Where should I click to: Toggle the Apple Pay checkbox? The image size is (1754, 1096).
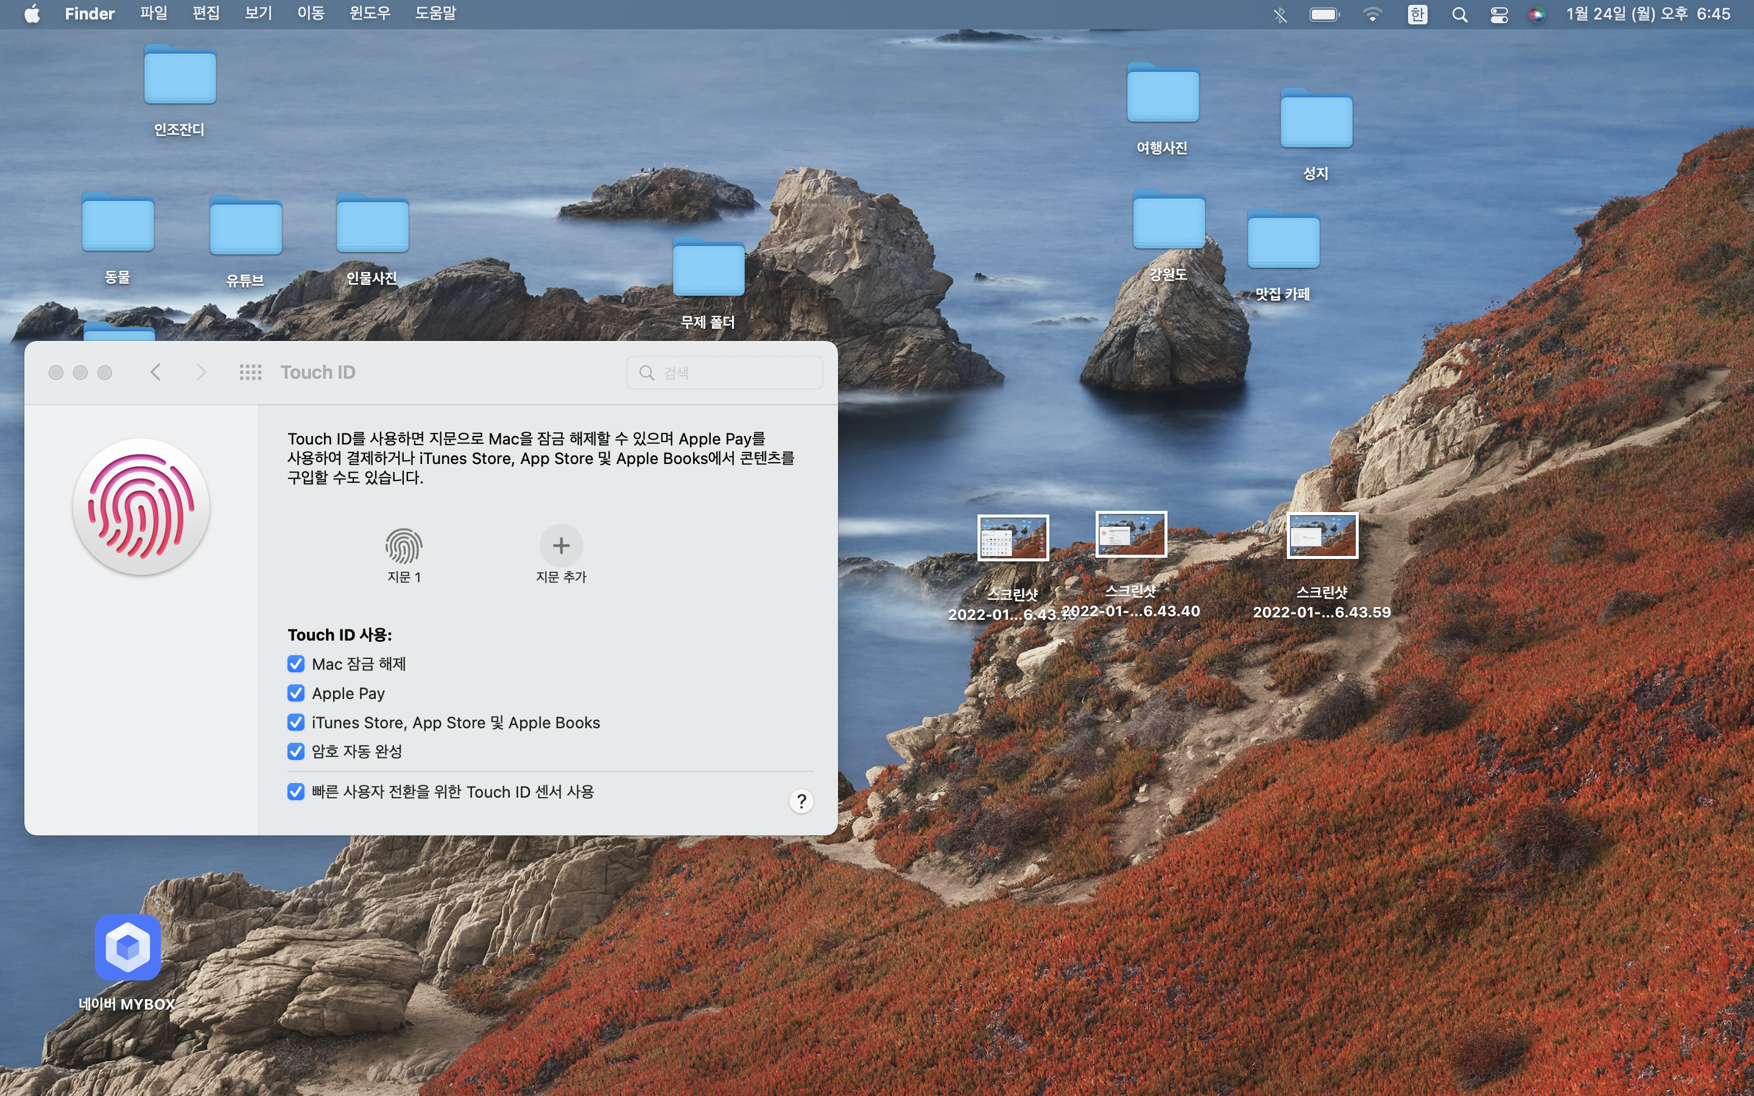pos(296,694)
